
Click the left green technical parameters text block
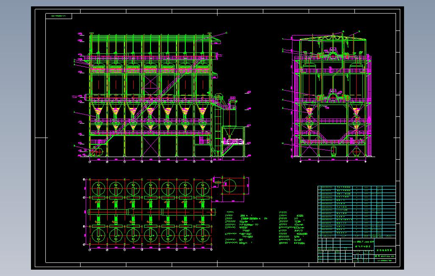click(246, 228)
